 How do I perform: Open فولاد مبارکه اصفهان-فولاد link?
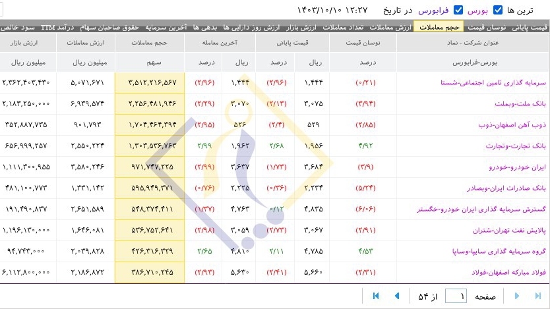pos(508,272)
